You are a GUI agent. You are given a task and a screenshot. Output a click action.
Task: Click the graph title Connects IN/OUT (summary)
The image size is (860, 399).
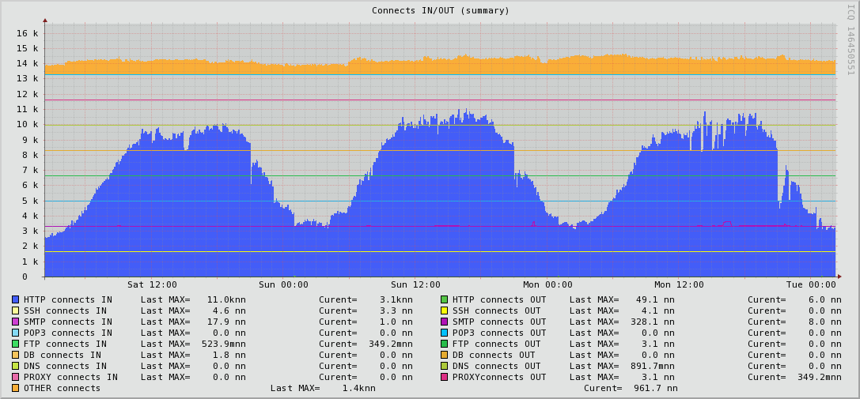point(441,10)
